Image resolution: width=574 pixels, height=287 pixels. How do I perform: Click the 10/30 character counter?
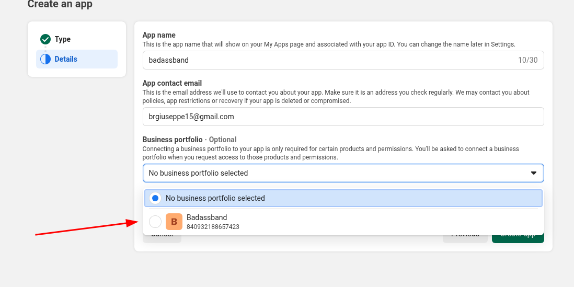527,60
